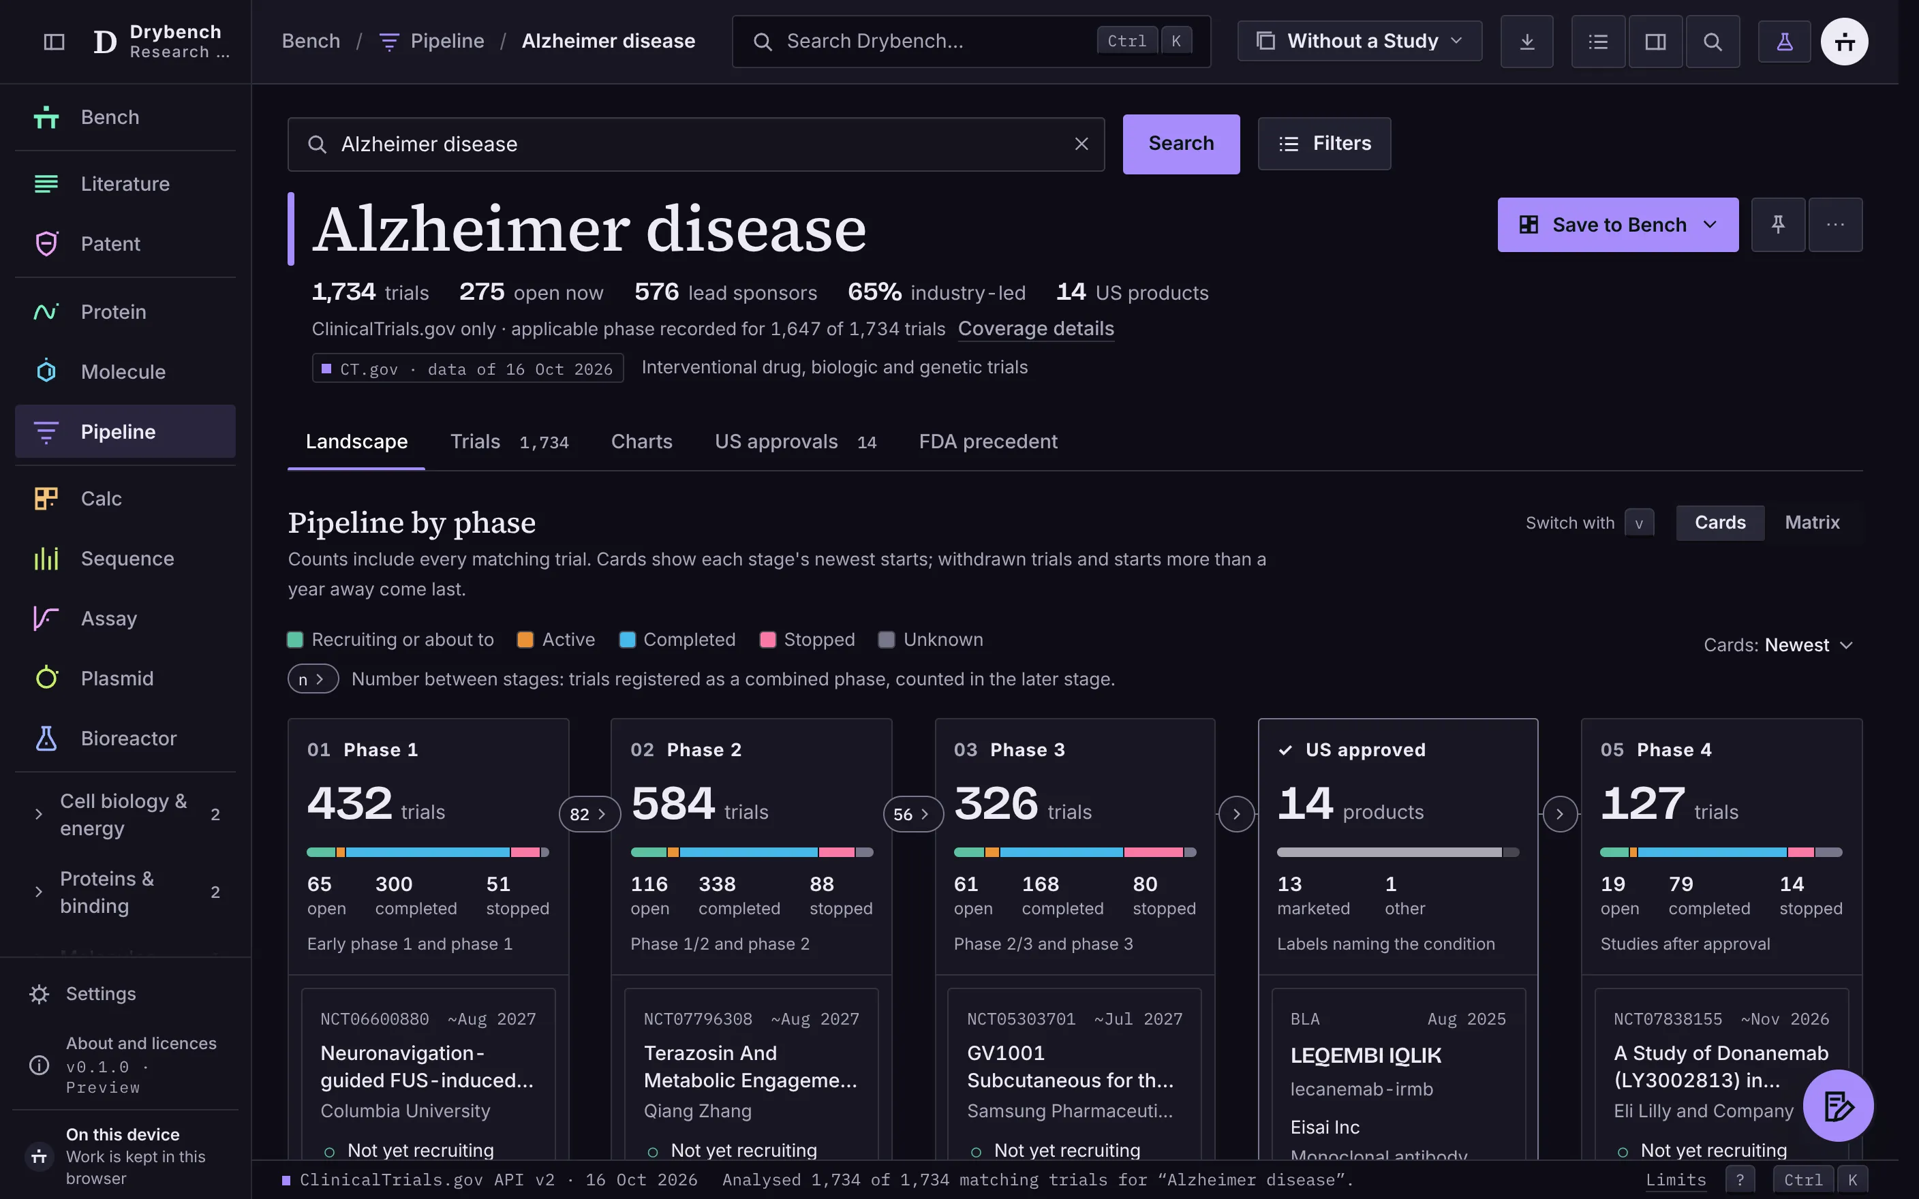
Task: Open the 82 combined-phase trials chip
Action: [589, 814]
